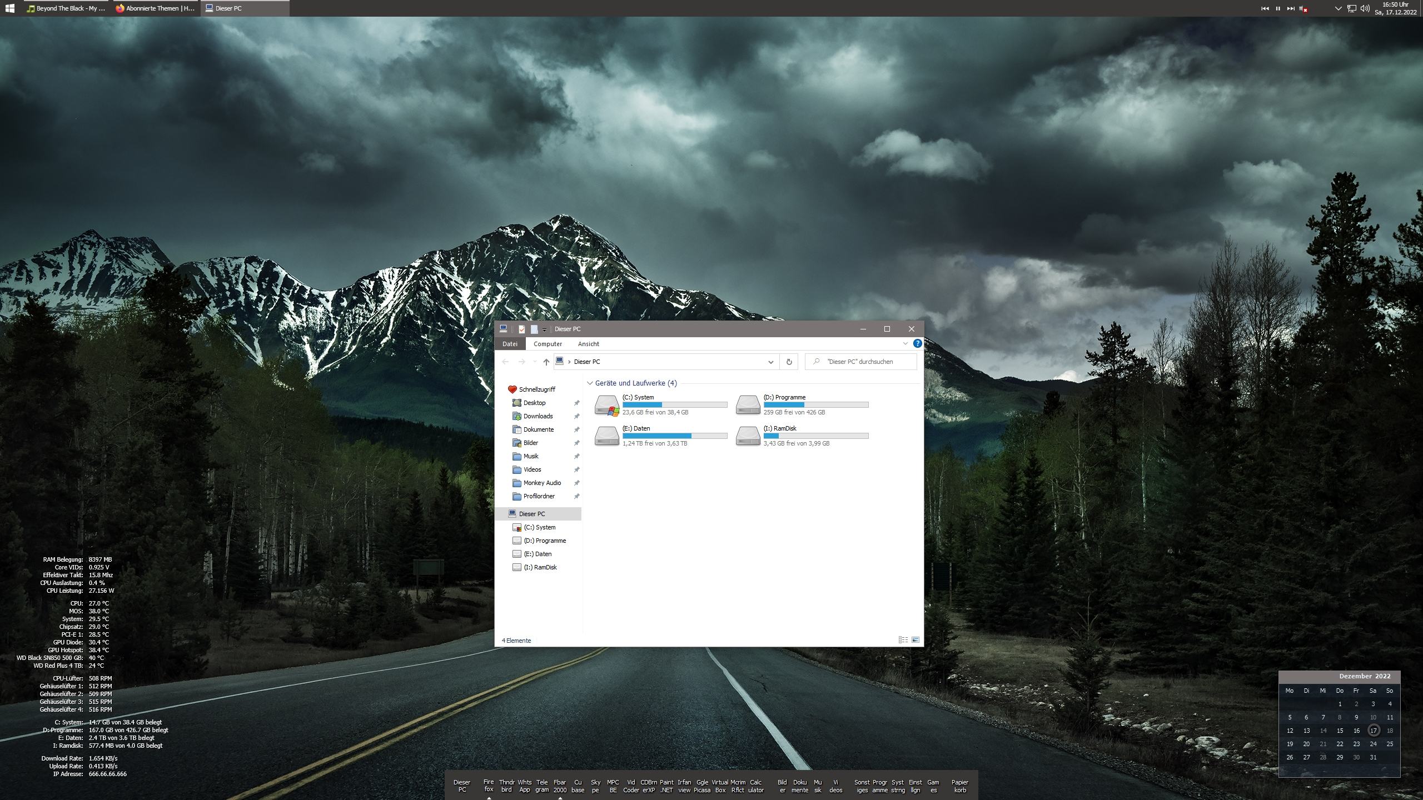Open Firefox browser from taskbar

(487, 786)
